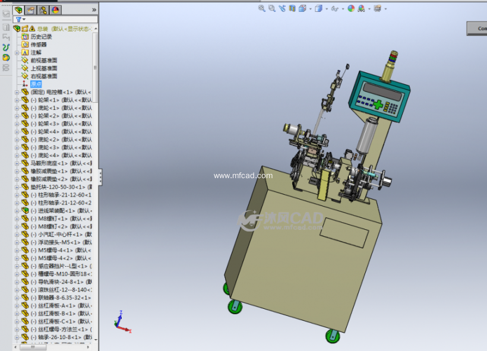Select 浮动接头-M5<1> in the tree
The width and height of the screenshot is (487, 351).
tap(61, 242)
